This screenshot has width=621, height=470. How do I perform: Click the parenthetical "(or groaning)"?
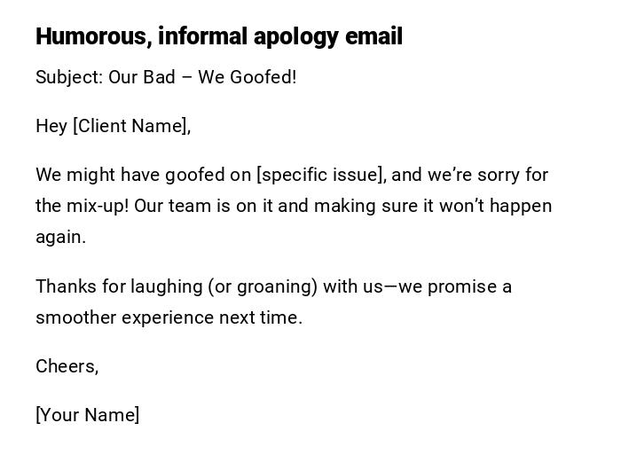pyautogui.click(x=262, y=286)
